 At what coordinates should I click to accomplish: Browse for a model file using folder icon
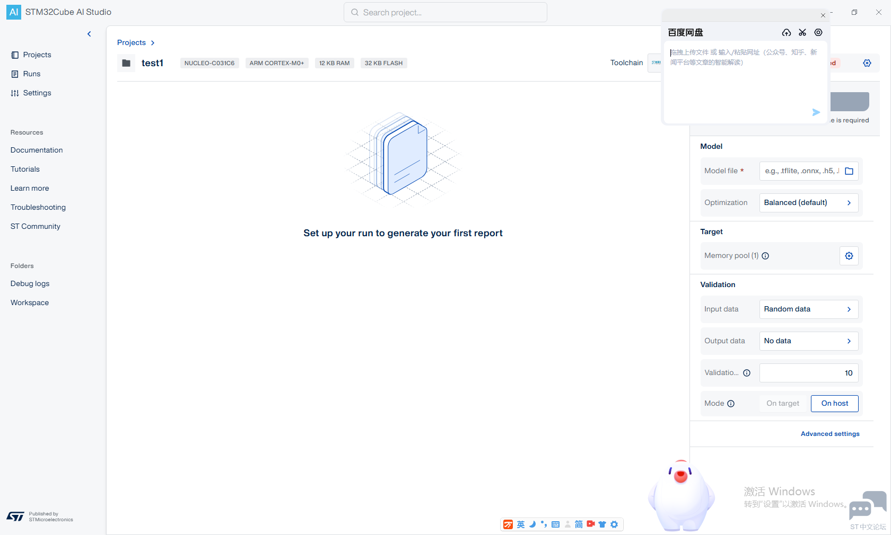849,171
